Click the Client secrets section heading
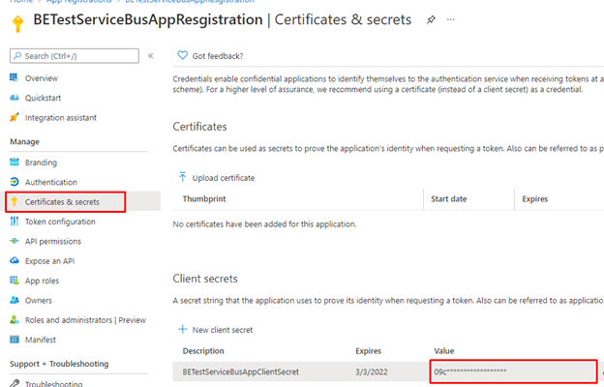The width and height of the screenshot is (604, 387). point(205,279)
